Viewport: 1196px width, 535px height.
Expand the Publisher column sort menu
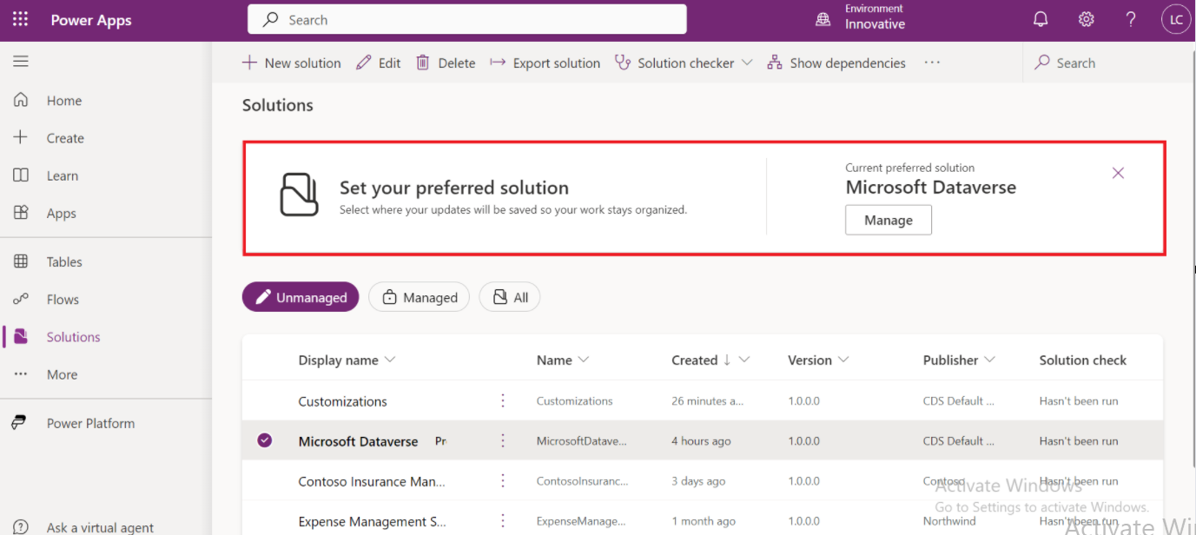tap(989, 360)
